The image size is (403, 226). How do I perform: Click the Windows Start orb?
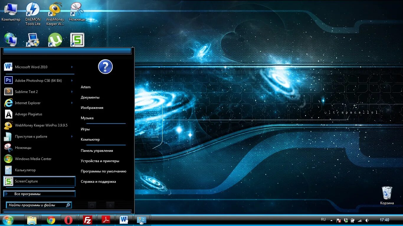pyautogui.click(x=8, y=220)
